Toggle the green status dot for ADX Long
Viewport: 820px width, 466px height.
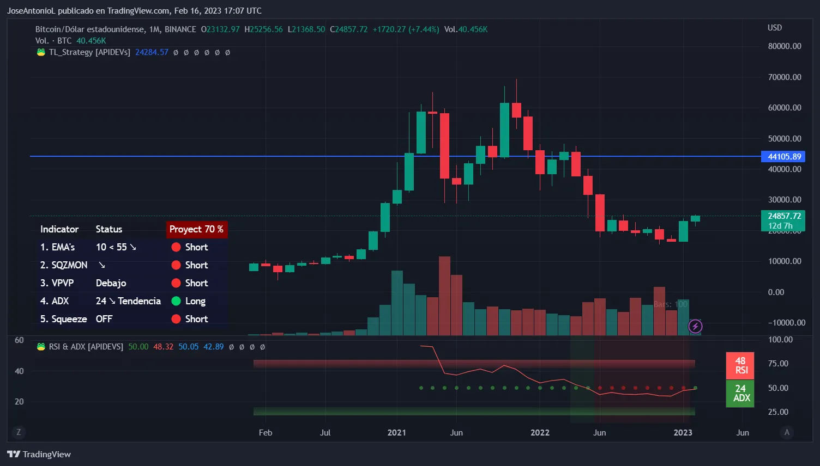click(176, 301)
